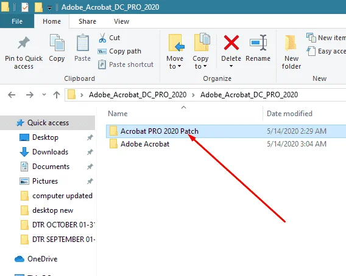Select Quick access in navigation pane
The height and width of the screenshot is (276, 346).
click(48, 123)
